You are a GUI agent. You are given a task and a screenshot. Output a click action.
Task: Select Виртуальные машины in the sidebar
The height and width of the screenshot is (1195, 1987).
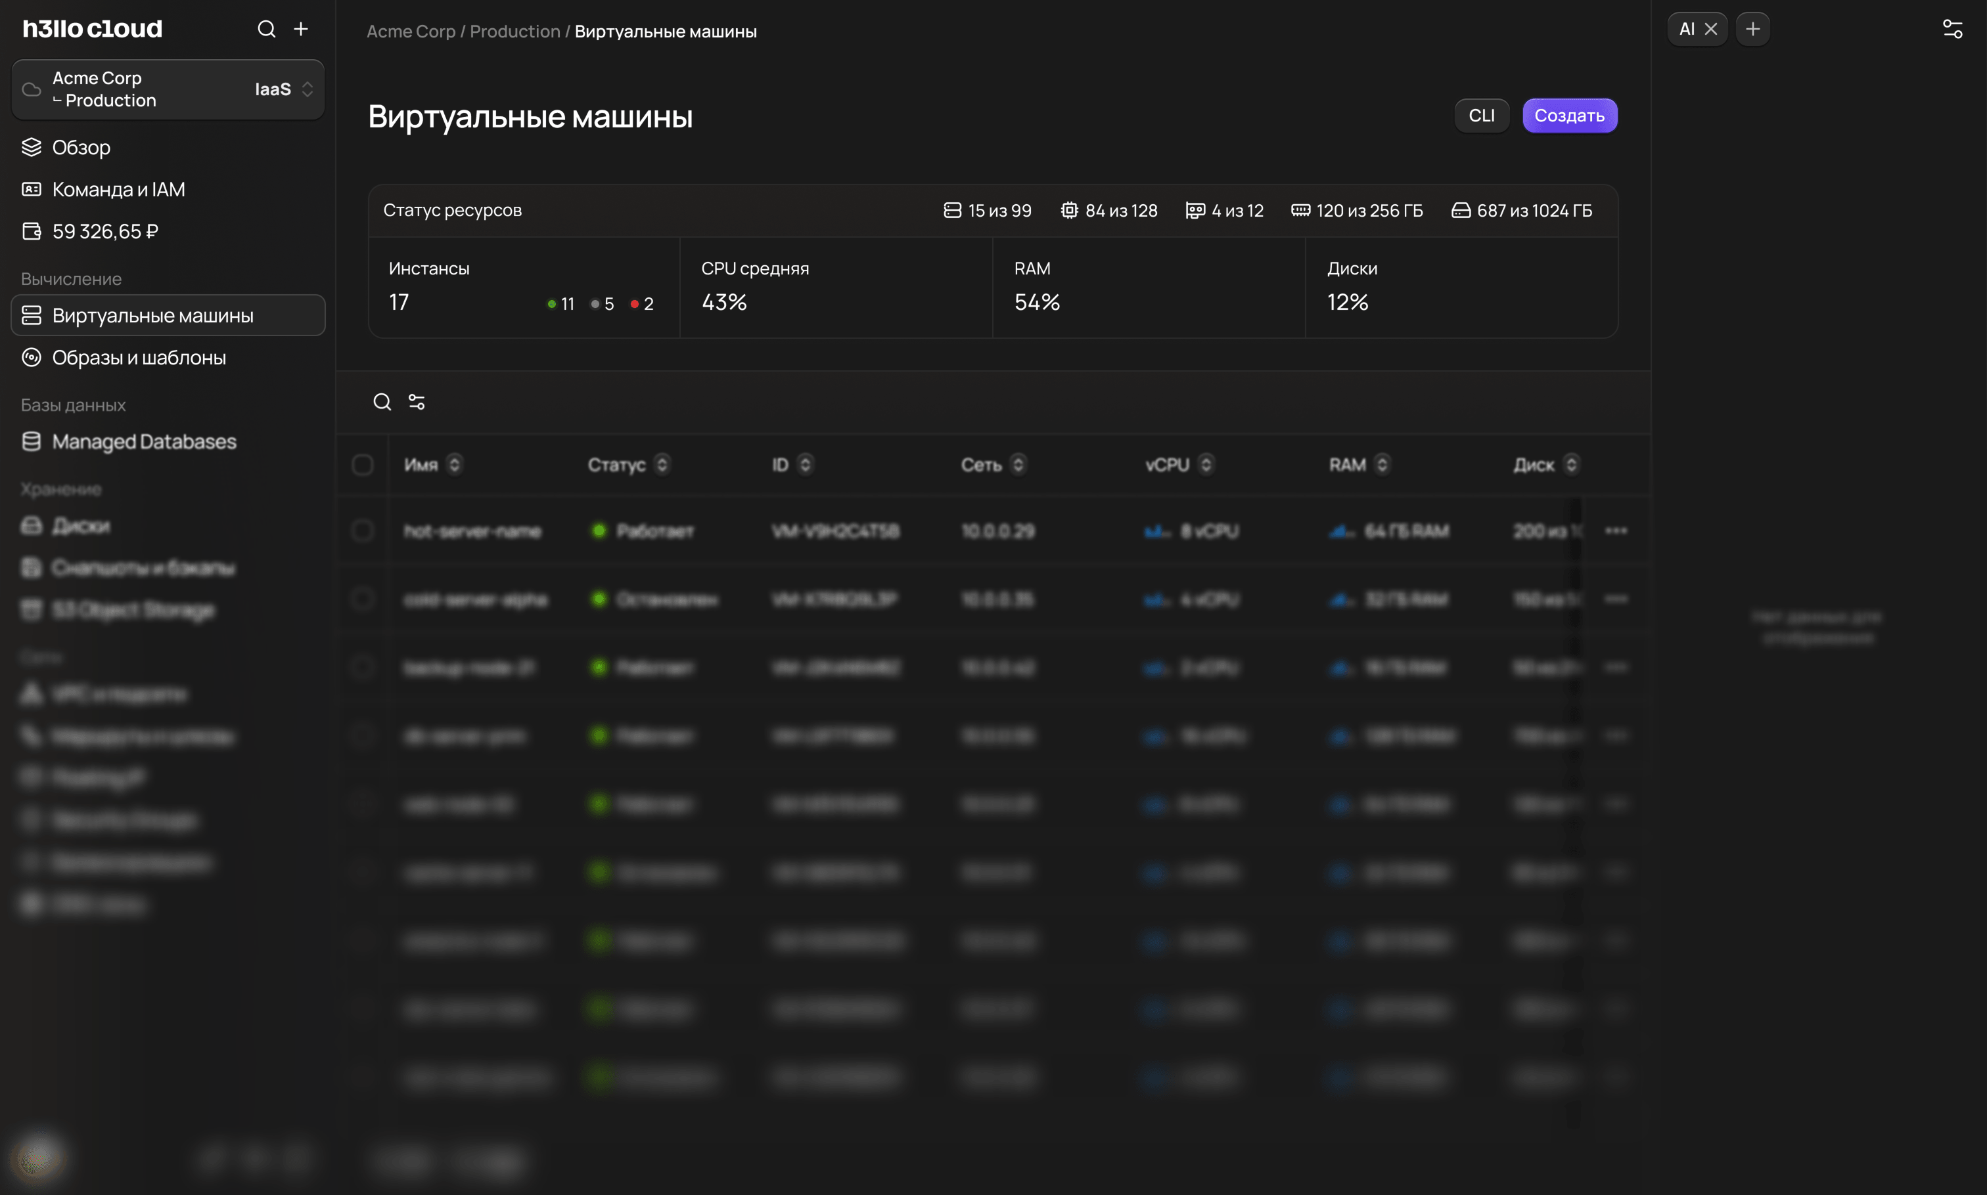[168, 315]
